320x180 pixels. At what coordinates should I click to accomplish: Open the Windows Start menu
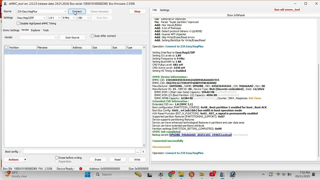pos(87,174)
